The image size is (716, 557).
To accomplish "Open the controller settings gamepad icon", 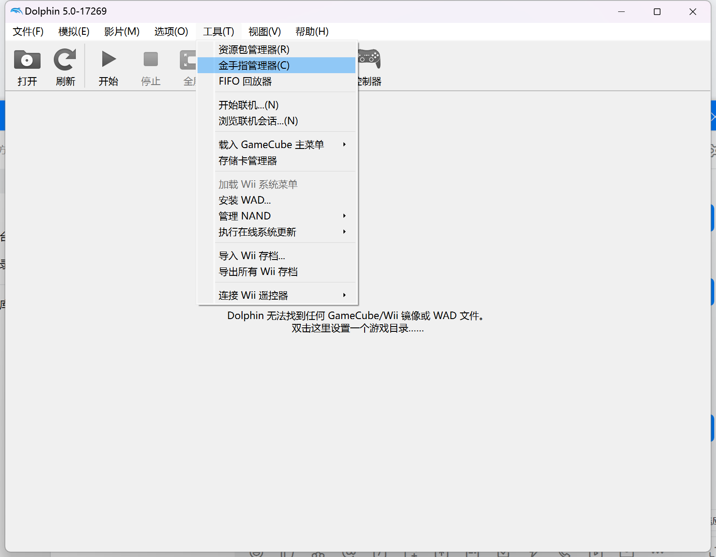I will click(x=369, y=59).
